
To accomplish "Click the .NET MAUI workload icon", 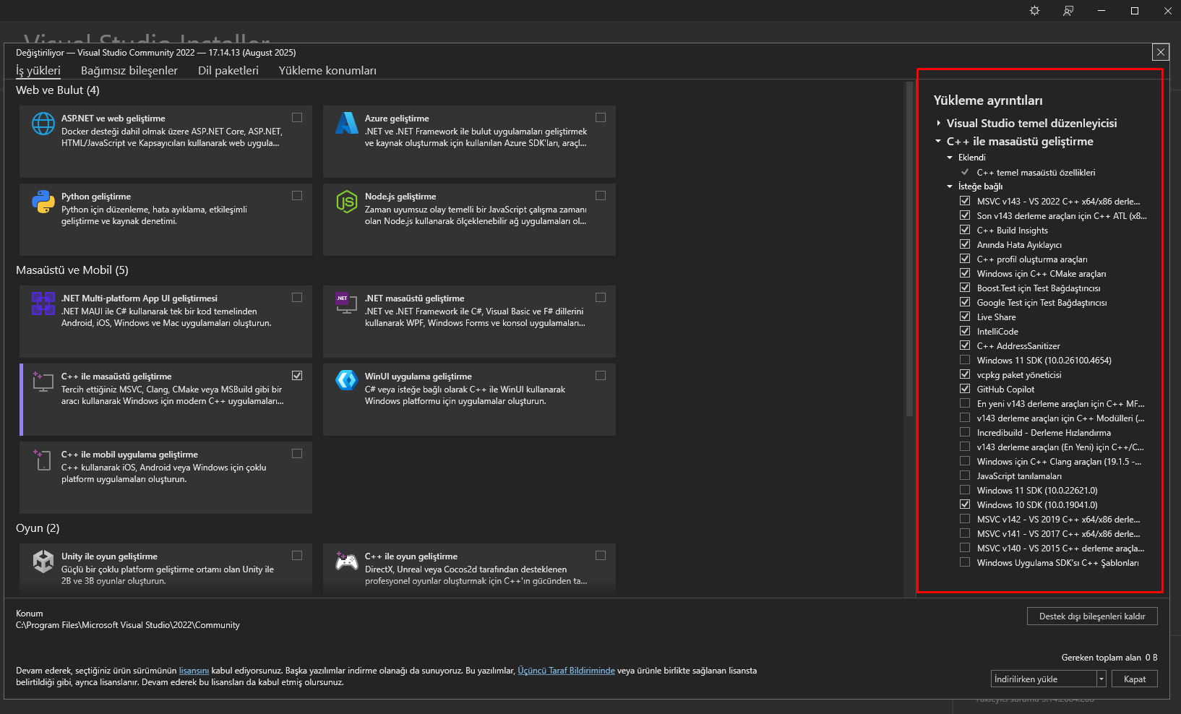I will [43, 304].
